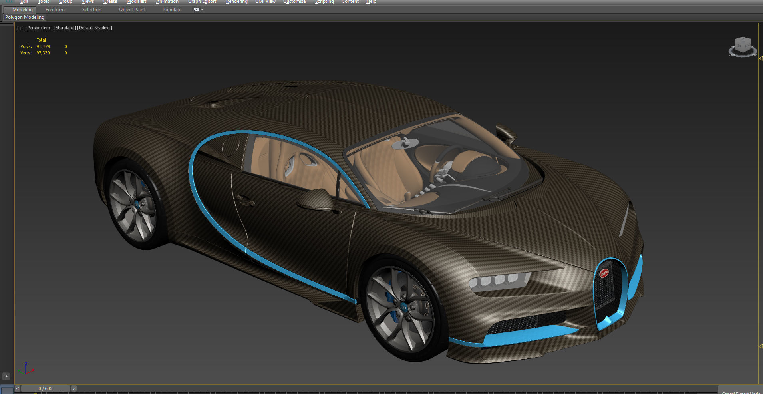Open the Tools menu
Viewport: 763px width, 394px height.
tap(44, 2)
